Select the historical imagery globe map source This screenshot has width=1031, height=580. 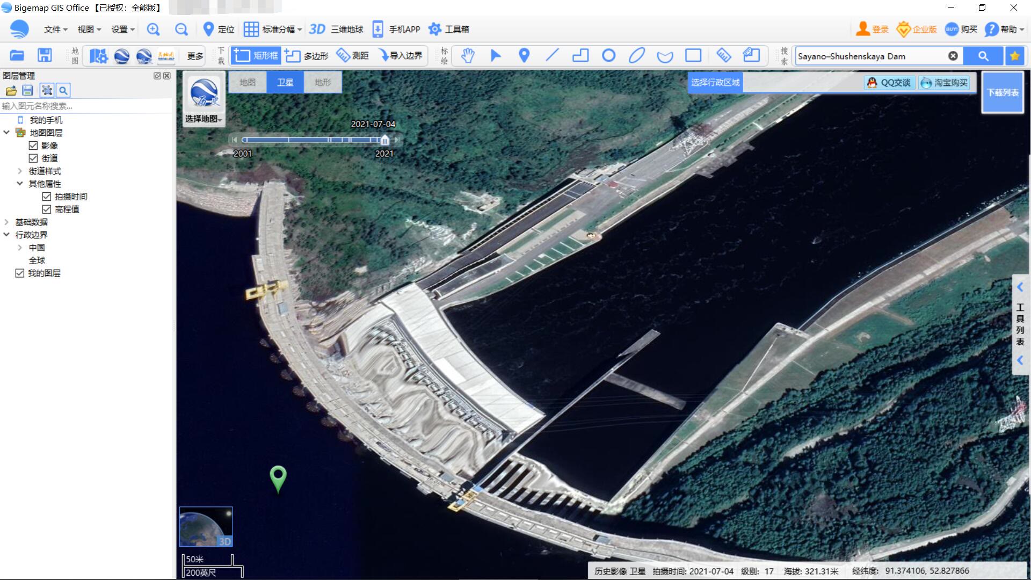click(144, 56)
